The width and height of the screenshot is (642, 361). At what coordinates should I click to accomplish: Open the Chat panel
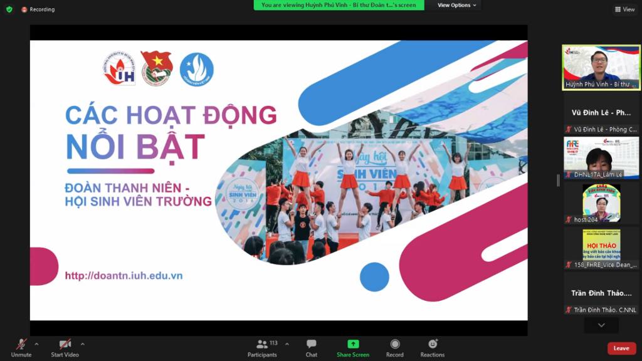pos(311,348)
